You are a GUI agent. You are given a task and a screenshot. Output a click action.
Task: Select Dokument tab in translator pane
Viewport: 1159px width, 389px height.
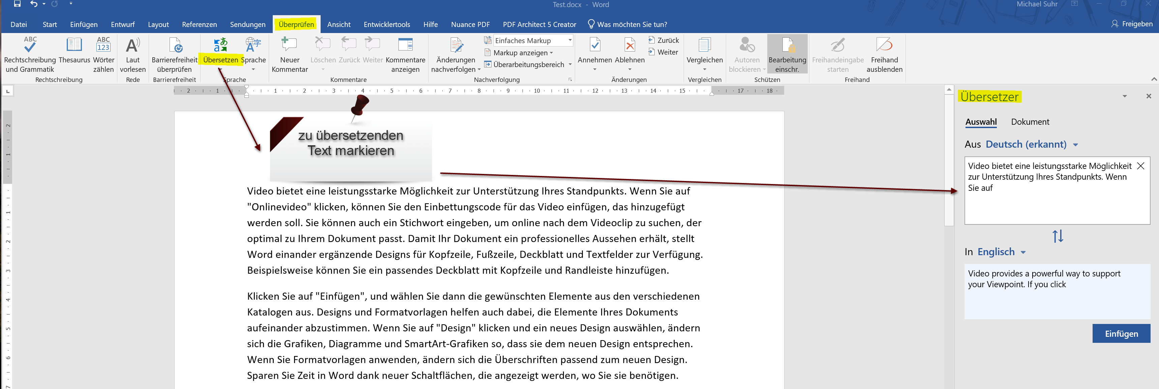point(1030,122)
